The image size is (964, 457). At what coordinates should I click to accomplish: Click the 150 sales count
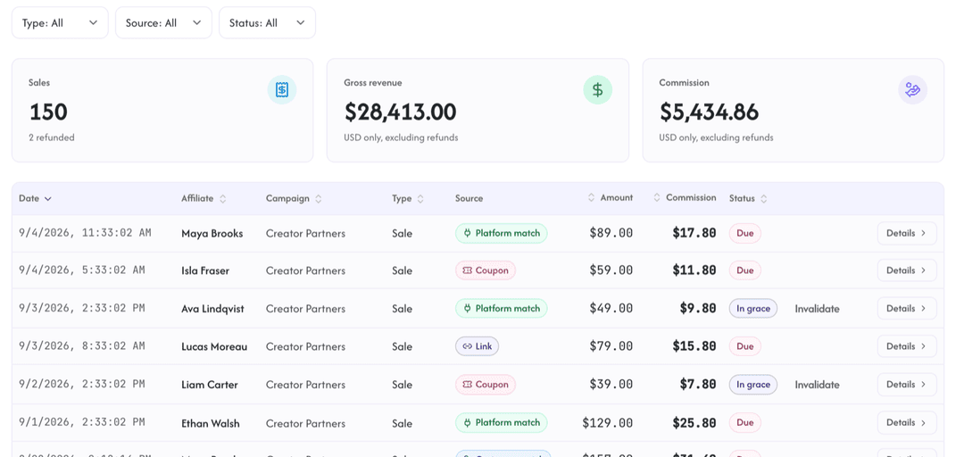(x=48, y=112)
